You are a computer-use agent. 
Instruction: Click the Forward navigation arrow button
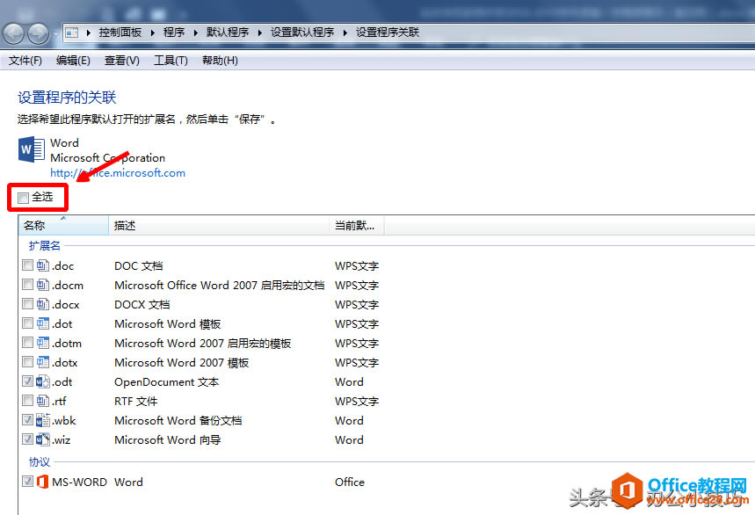point(38,33)
